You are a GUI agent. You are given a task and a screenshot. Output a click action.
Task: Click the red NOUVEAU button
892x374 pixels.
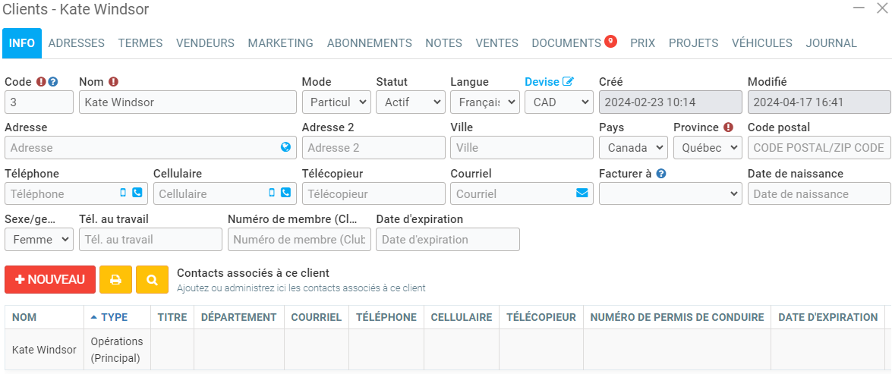click(x=50, y=279)
